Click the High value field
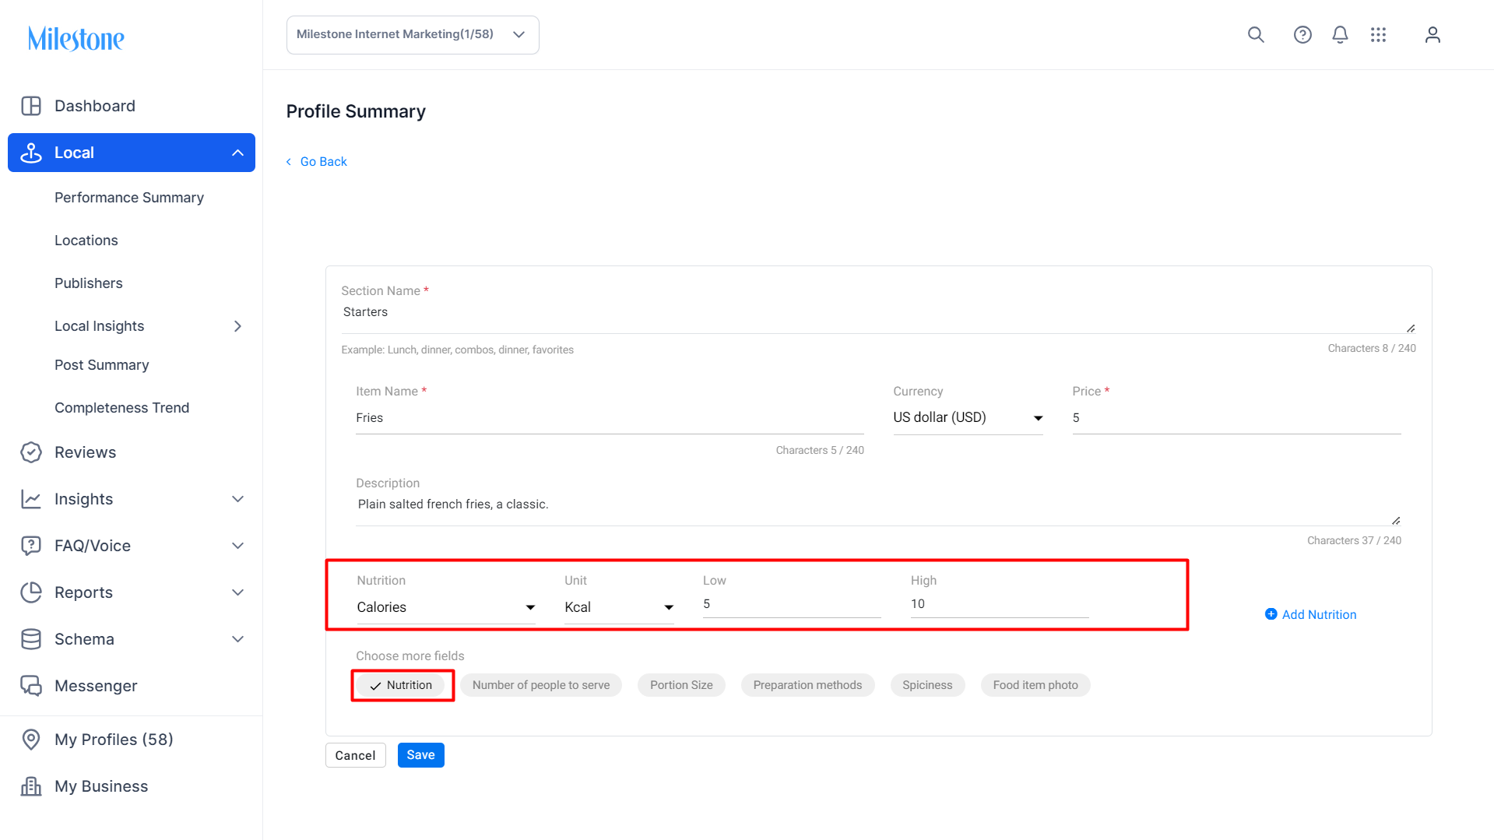This screenshot has height=840, width=1494. tap(1000, 604)
